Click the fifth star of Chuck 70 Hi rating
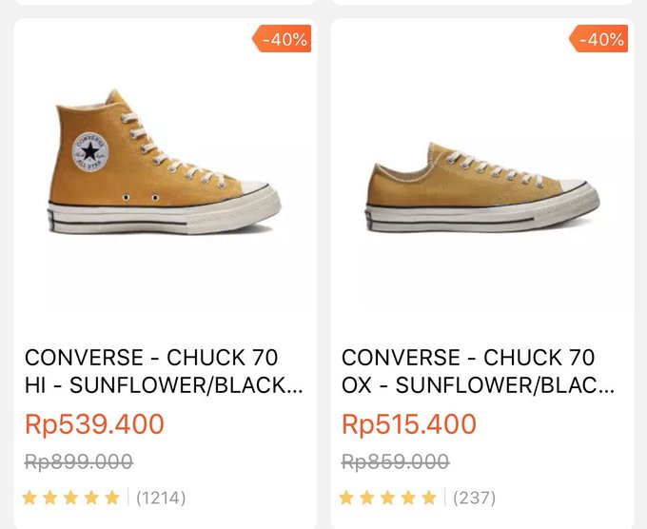The width and height of the screenshot is (647, 529). (x=112, y=498)
